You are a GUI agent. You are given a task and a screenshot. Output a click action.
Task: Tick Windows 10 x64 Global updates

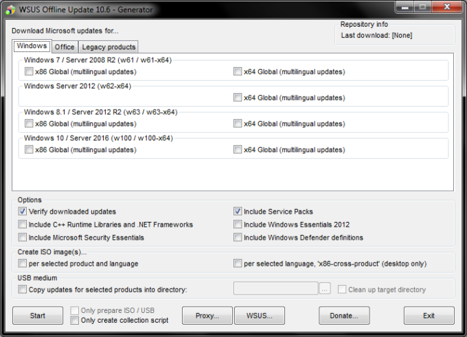pos(238,149)
